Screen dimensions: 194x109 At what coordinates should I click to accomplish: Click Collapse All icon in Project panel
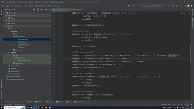pyautogui.click(x=42, y=9)
